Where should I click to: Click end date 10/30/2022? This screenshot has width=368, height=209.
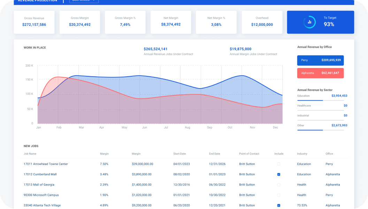click(217, 195)
